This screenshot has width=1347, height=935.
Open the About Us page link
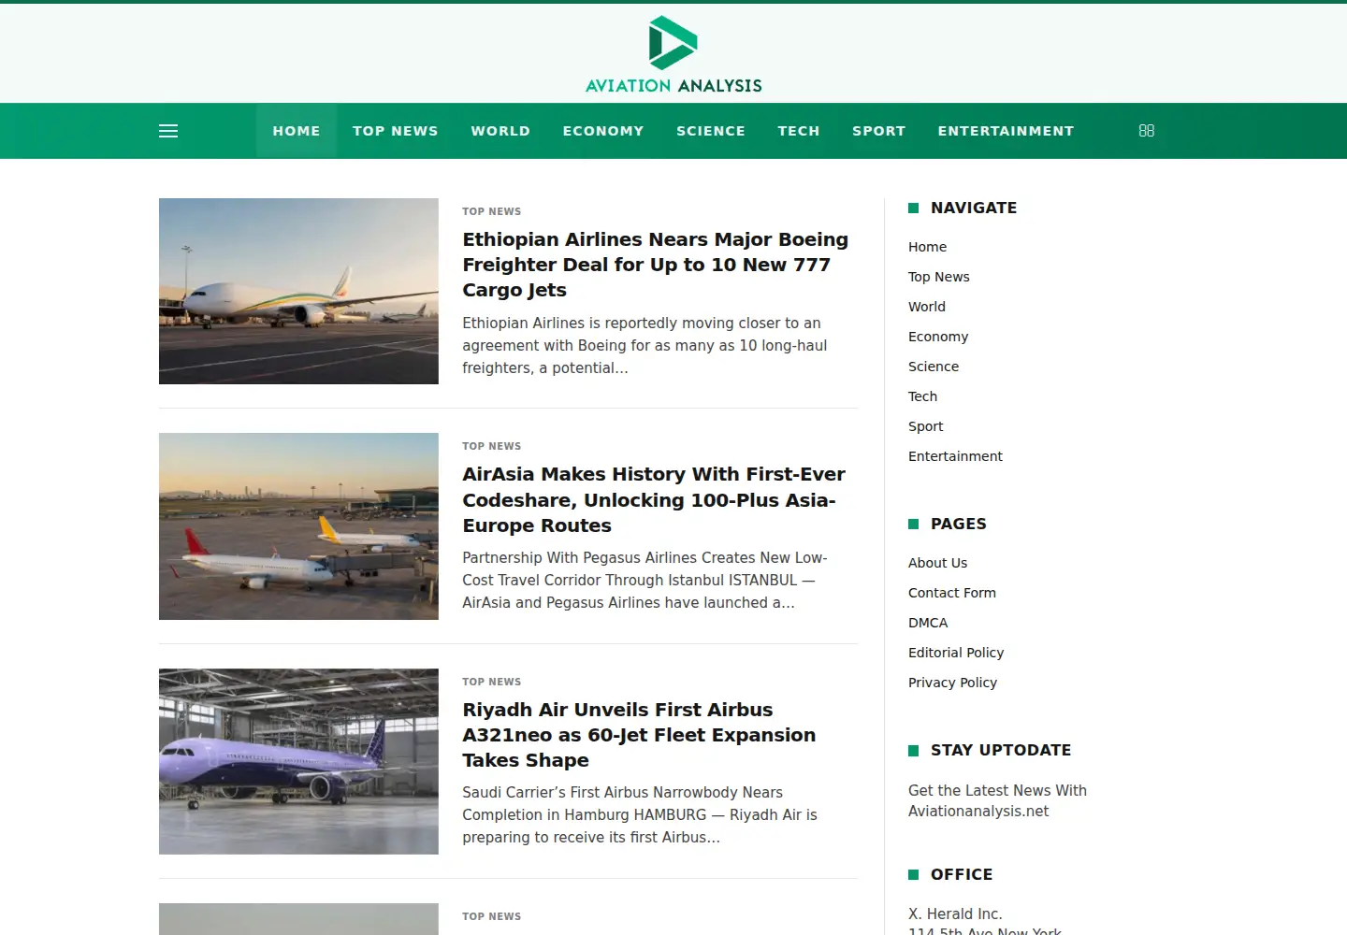point(937,563)
